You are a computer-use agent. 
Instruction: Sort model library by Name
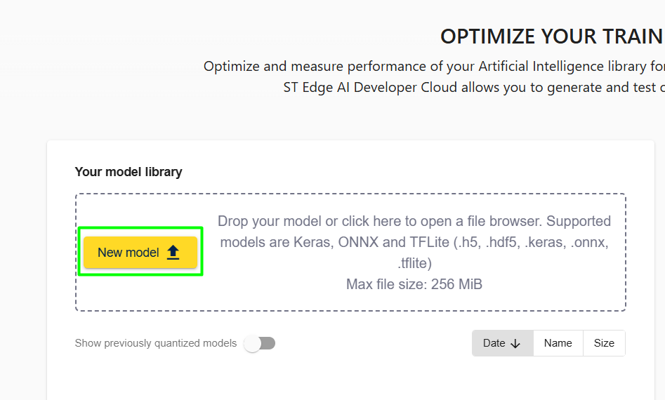[558, 343]
